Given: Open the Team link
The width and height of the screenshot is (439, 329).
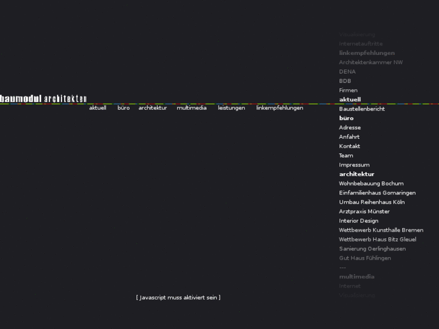Looking at the screenshot, I should [x=346, y=155].
